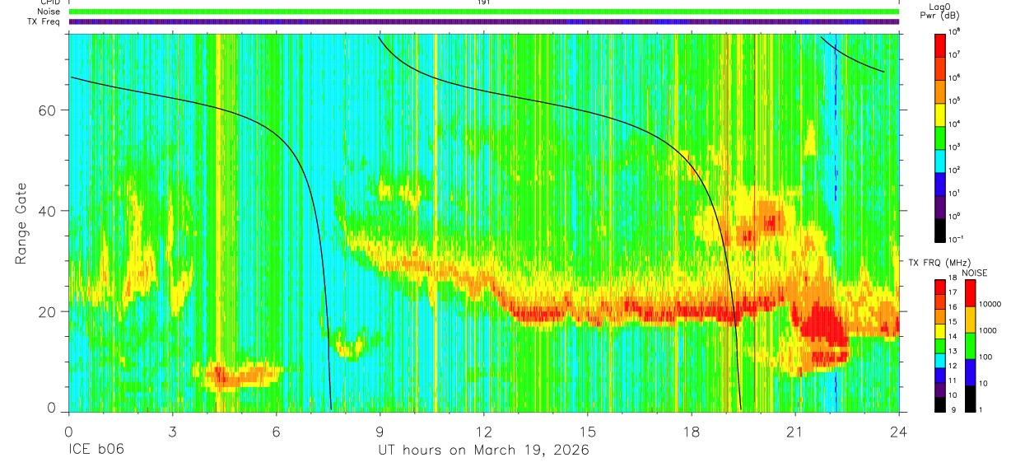Click the '6' hour tick on the time axis

point(277,432)
